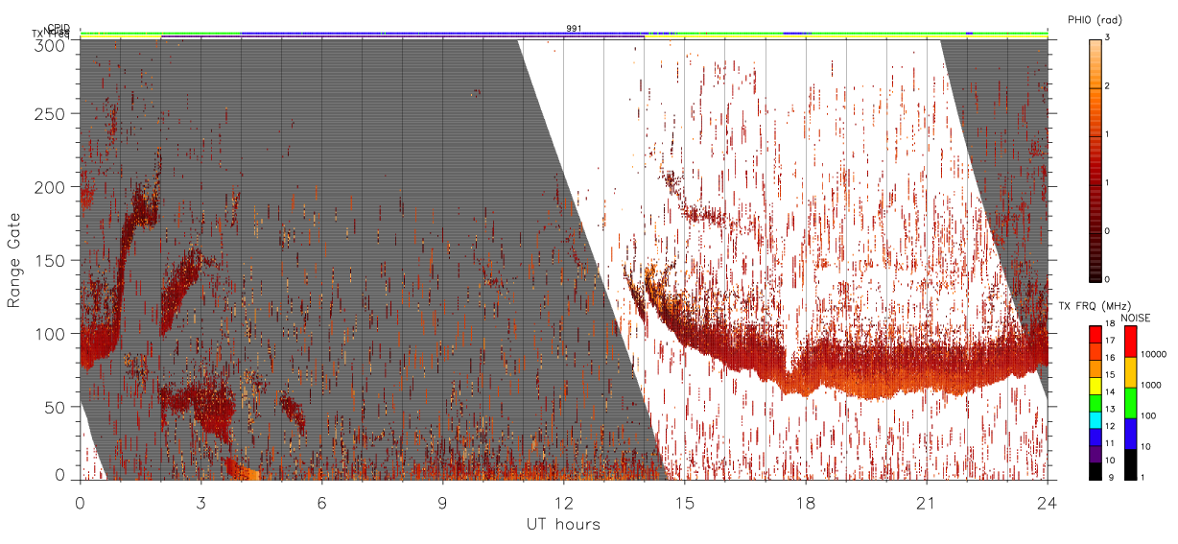The width and height of the screenshot is (1178, 544).
Task: Click the black 9-10 MHz TX FRQ swatch
Action: pyautogui.click(x=1096, y=471)
